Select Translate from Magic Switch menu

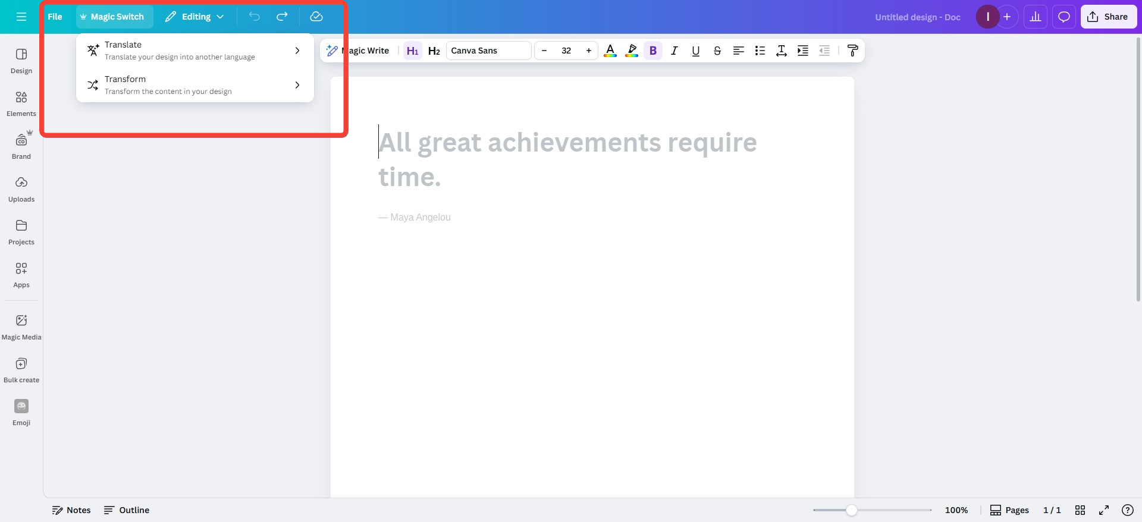coord(194,51)
